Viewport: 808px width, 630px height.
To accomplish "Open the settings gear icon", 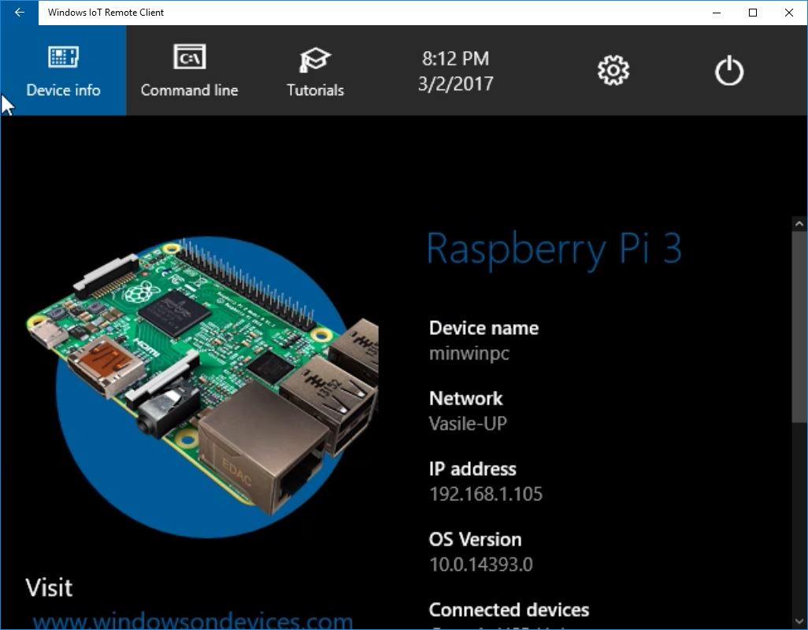I will pos(613,70).
